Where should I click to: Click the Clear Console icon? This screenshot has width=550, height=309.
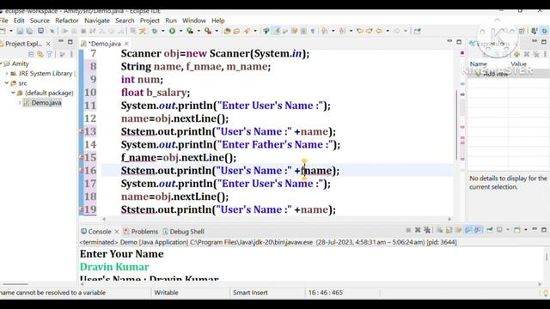[x=439, y=230]
